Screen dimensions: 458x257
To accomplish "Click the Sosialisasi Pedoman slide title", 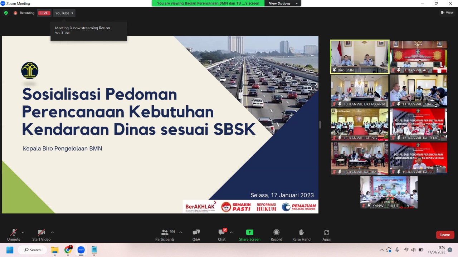I will 139,112.
